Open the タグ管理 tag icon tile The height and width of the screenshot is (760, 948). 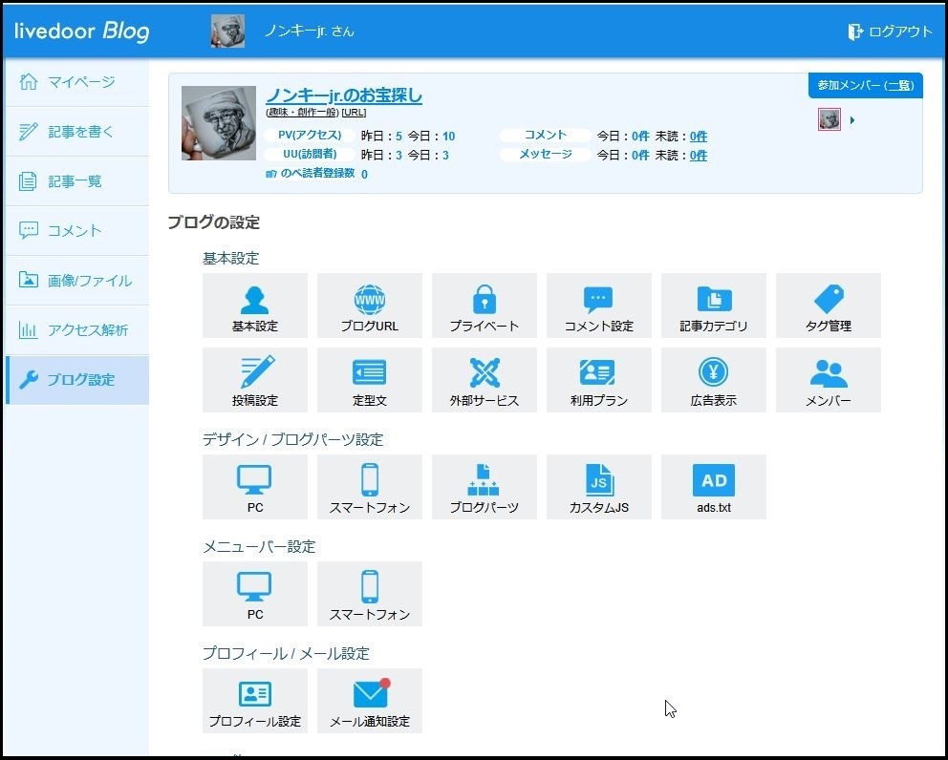(829, 306)
